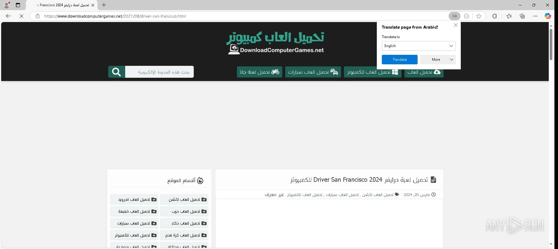
Task: Open تحميل العاب للكمبيوتر menu item
Action: click(x=373, y=72)
